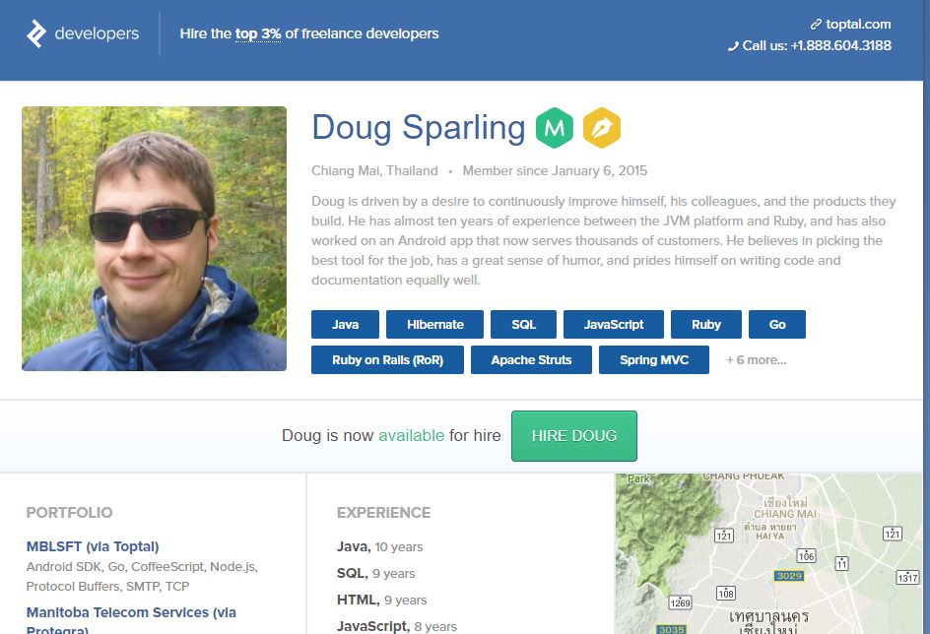Click the Spring MVC skill tag
Image resolution: width=930 pixels, height=634 pixels.
pos(654,359)
